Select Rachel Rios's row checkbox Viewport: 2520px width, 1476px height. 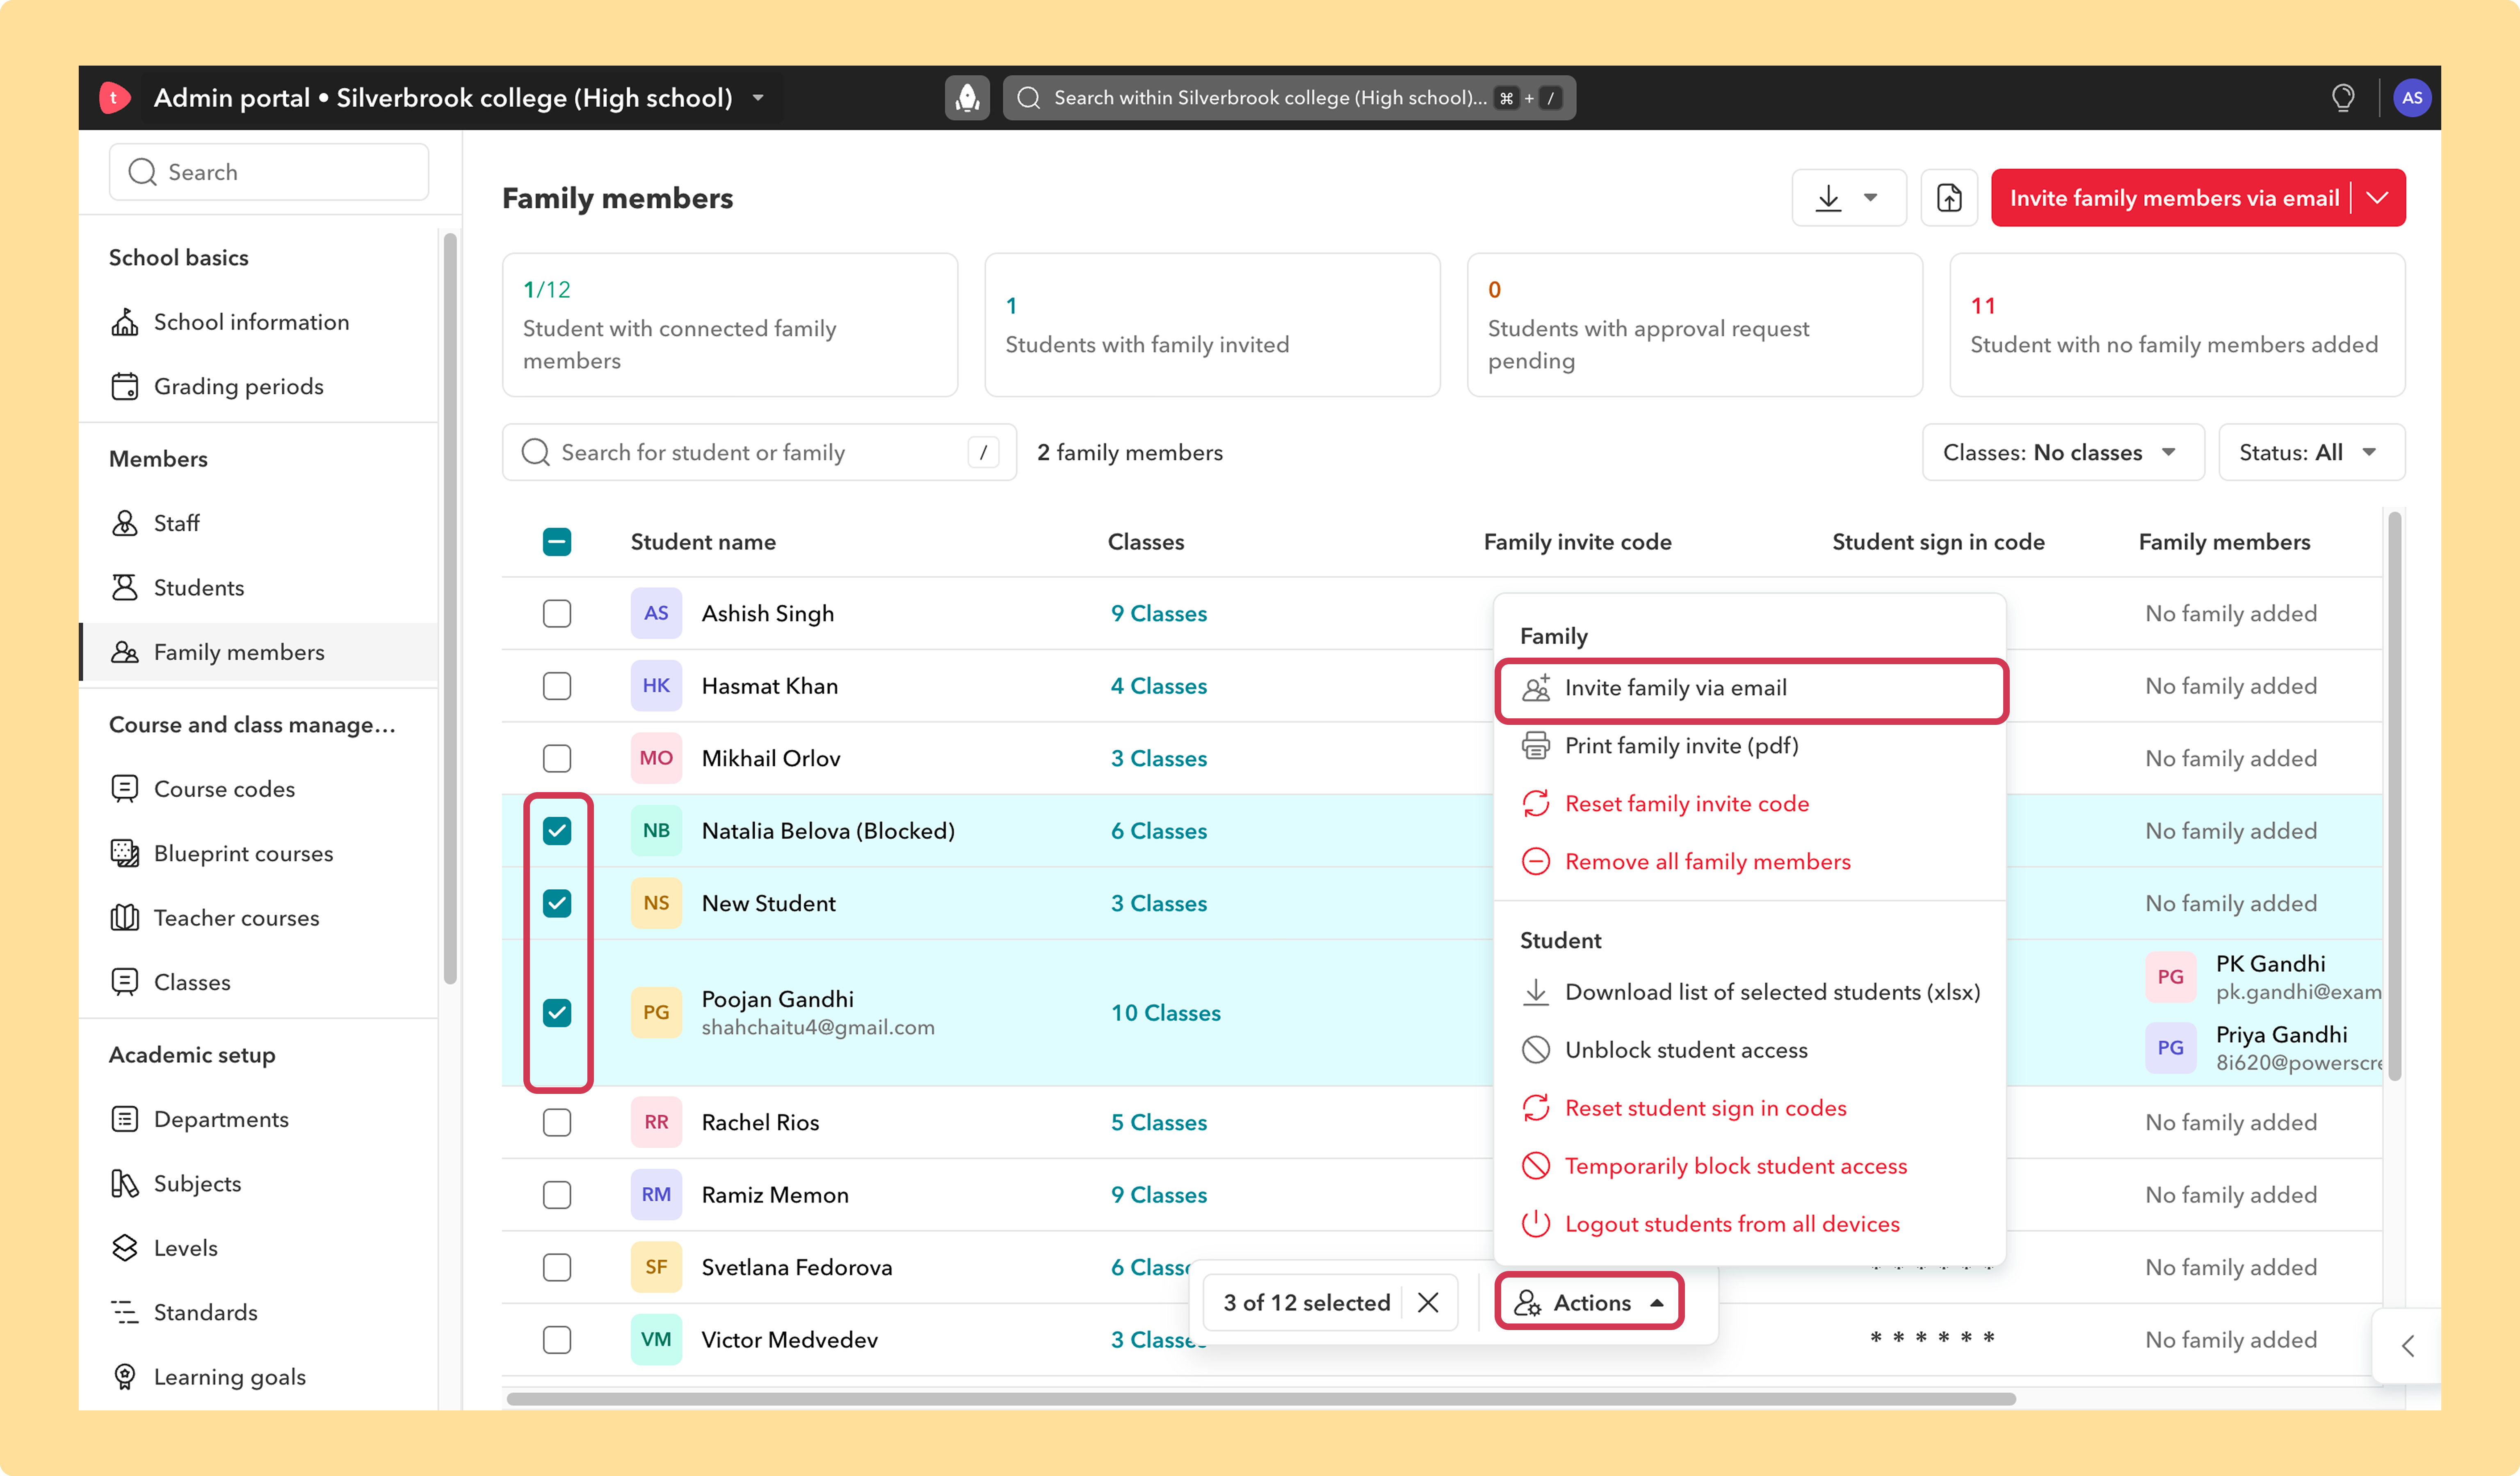557,1122
